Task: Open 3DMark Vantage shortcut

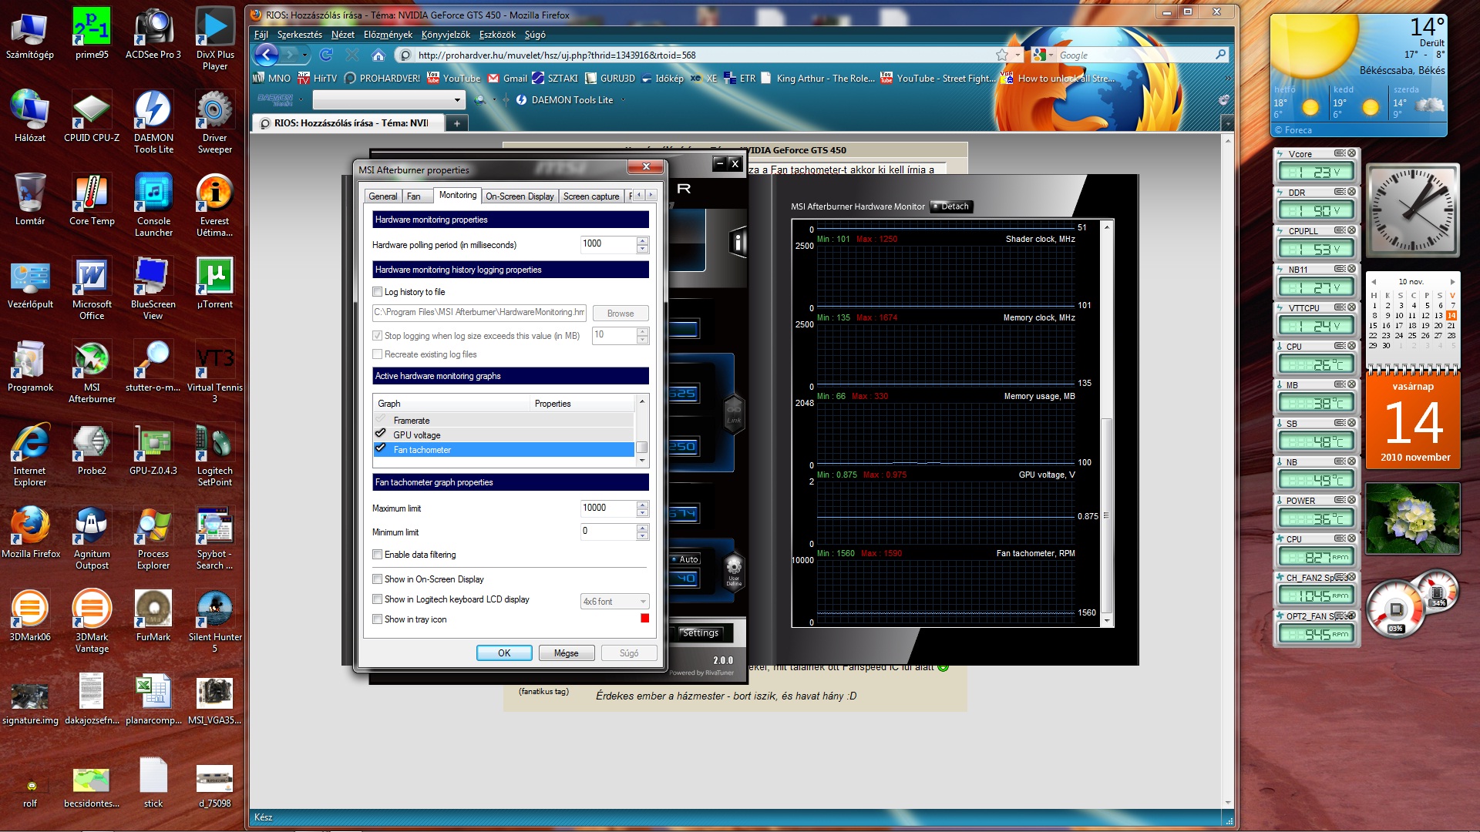Action: click(x=92, y=621)
